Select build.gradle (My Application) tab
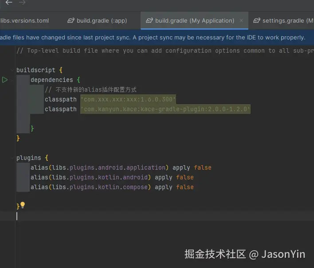 click(x=194, y=21)
